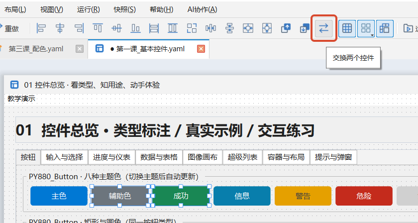Open the AI协作(A) menu
Viewport: 418px width, 223px height.
[x=203, y=9]
